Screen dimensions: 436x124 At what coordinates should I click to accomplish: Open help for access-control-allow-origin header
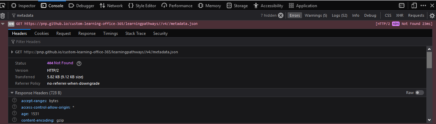[14, 107]
